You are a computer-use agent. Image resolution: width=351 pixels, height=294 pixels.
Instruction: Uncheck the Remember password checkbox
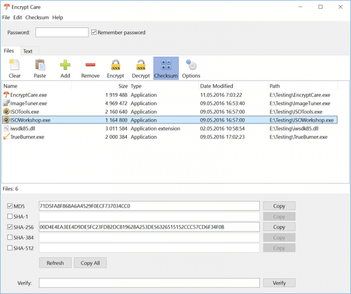point(94,33)
